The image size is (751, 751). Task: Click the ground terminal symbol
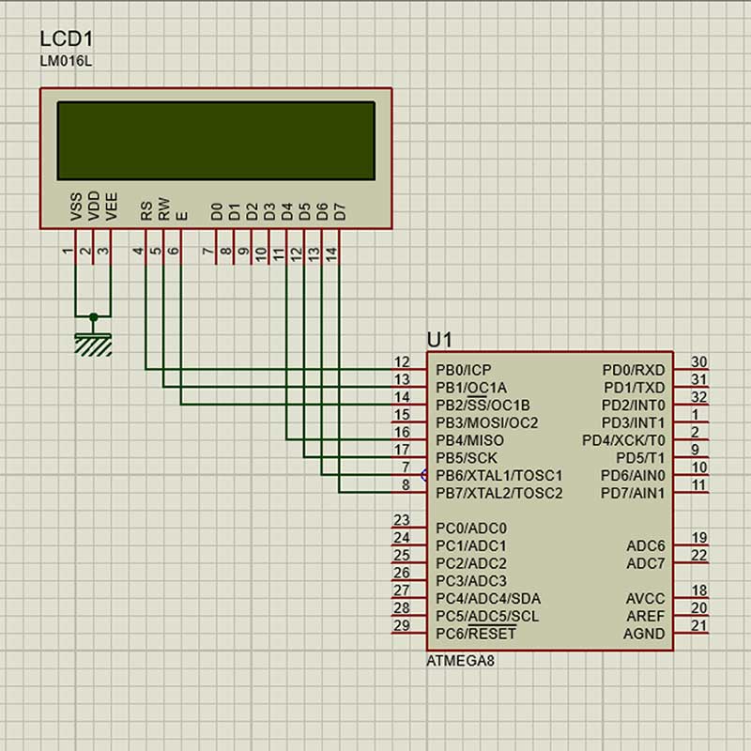93,344
